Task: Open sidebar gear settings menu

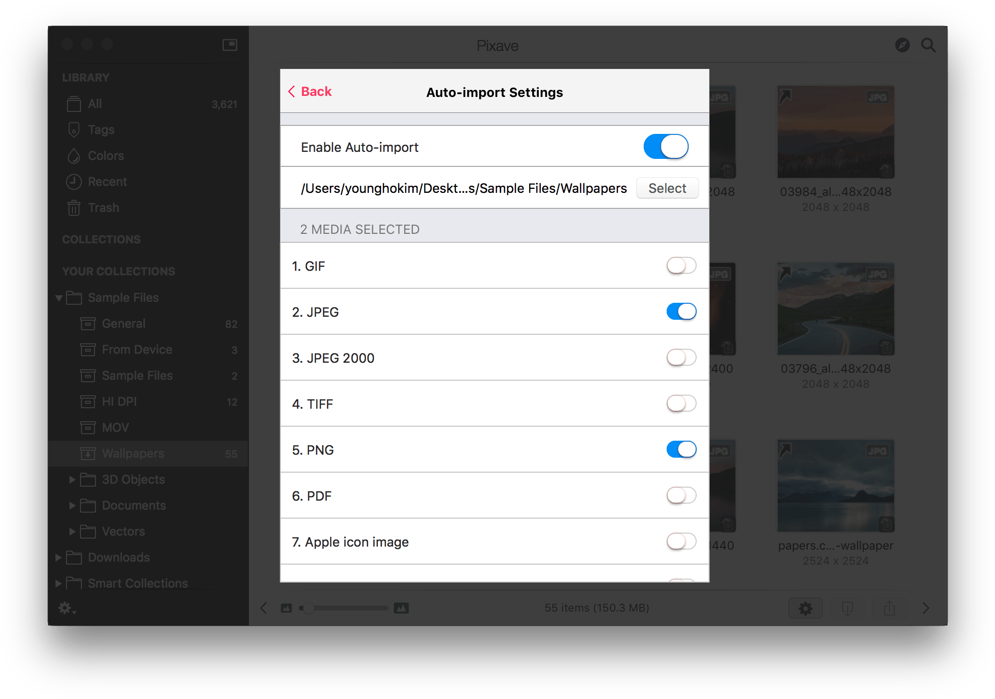Action: (x=67, y=608)
